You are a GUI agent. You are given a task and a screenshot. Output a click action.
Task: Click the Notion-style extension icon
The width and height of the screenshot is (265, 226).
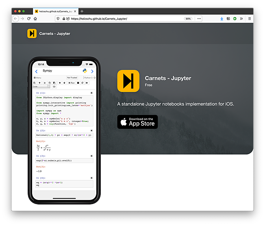[x=228, y=19]
